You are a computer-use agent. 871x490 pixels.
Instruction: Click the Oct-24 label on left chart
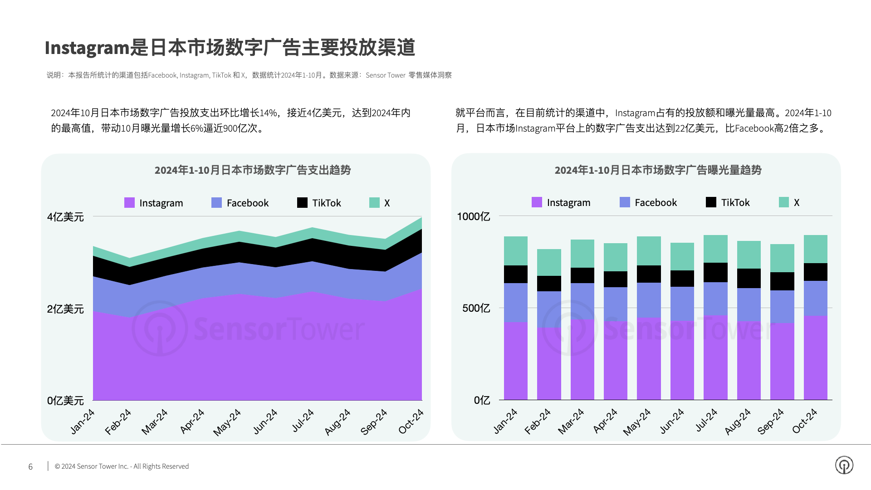pos(411,421)
